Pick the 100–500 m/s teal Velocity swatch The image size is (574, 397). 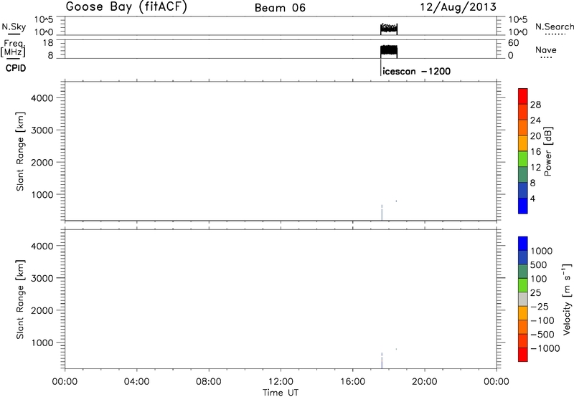523,272
